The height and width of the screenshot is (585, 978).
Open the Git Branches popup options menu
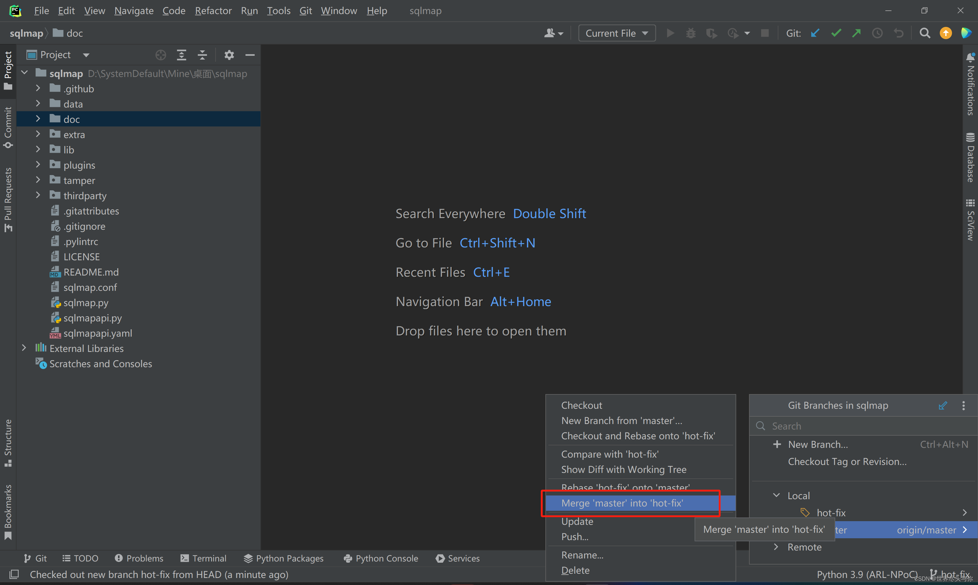coord(963,406)
